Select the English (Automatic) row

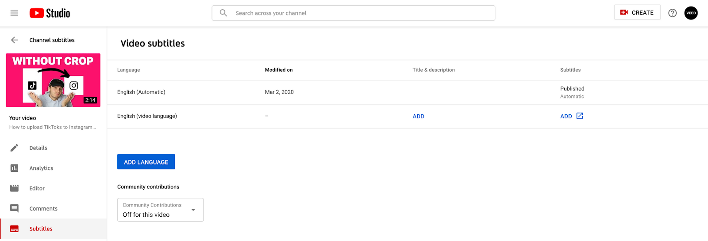tap(407, 92)
